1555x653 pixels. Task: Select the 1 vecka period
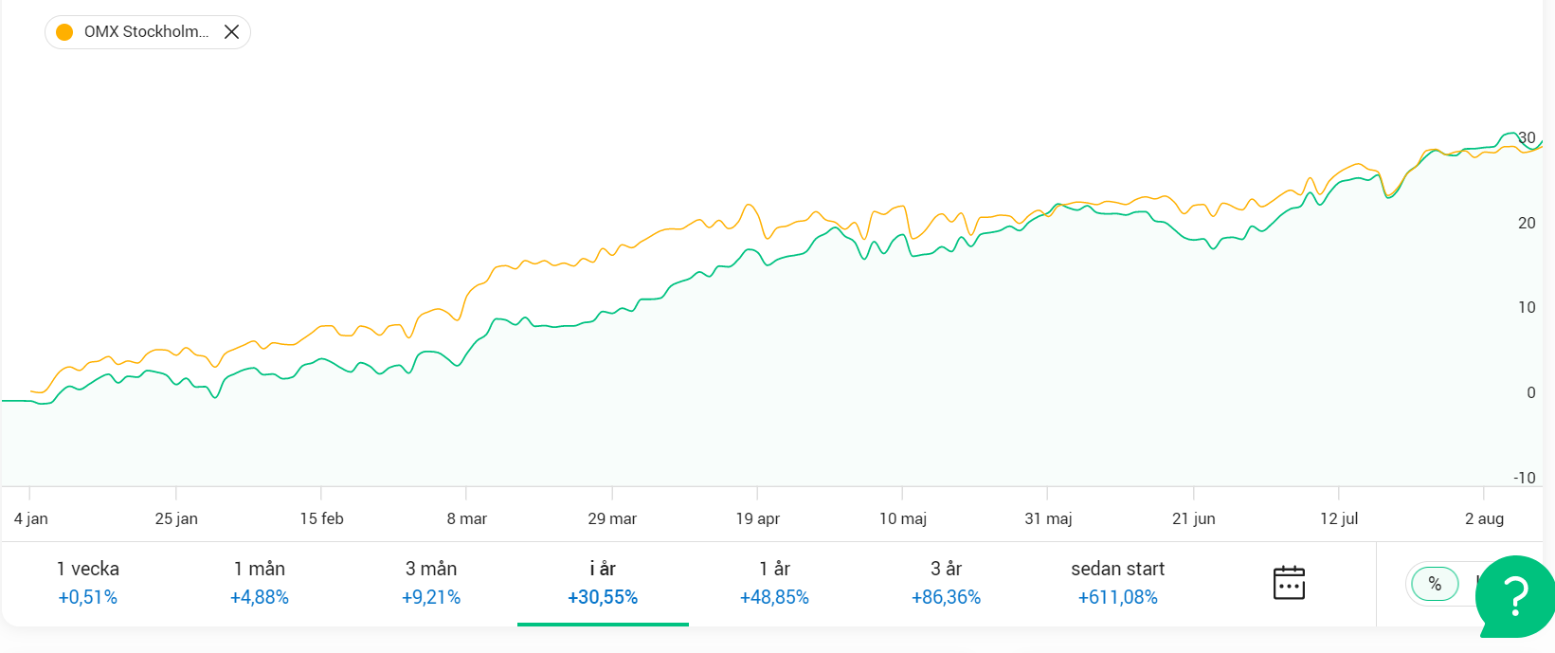coord(88,582)
